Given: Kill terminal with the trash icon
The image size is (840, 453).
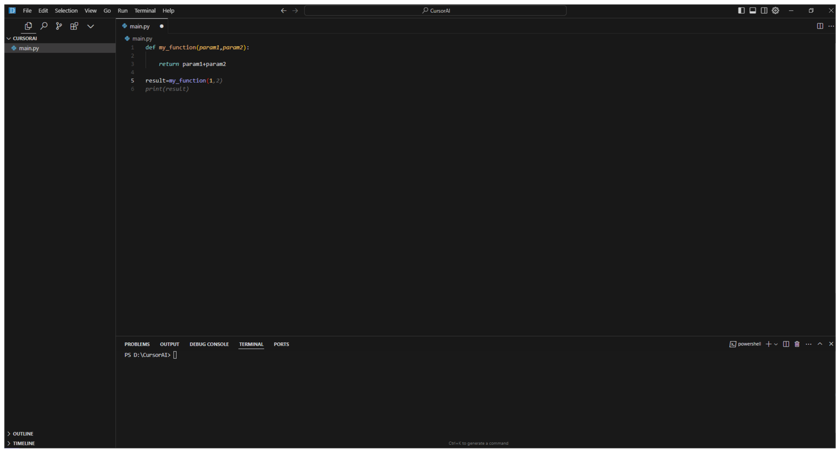Looking at the screenshot, I should (x=797, y=344).
